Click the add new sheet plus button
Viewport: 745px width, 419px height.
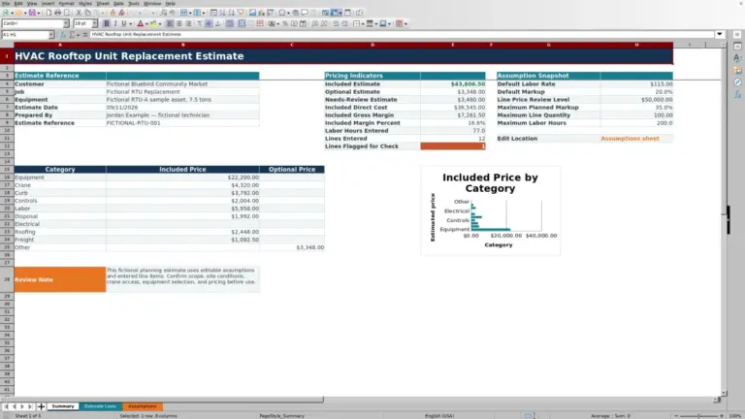point(41,406)
